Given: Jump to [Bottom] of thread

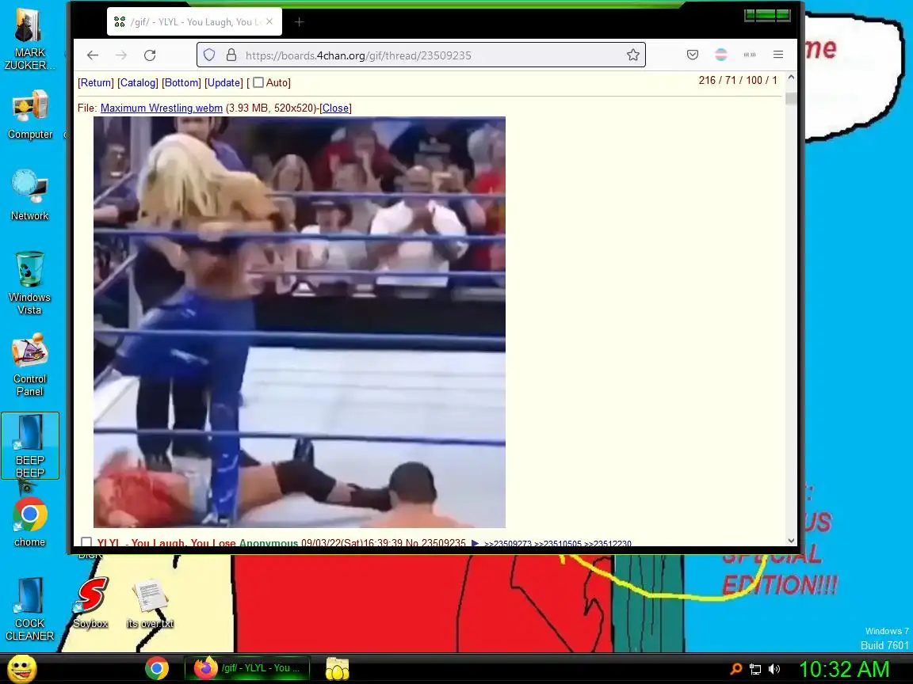Looking at the screenshot, I should click(181, 82).
